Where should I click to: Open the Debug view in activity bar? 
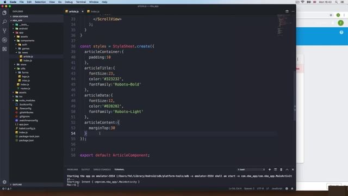tap(4, 40)
